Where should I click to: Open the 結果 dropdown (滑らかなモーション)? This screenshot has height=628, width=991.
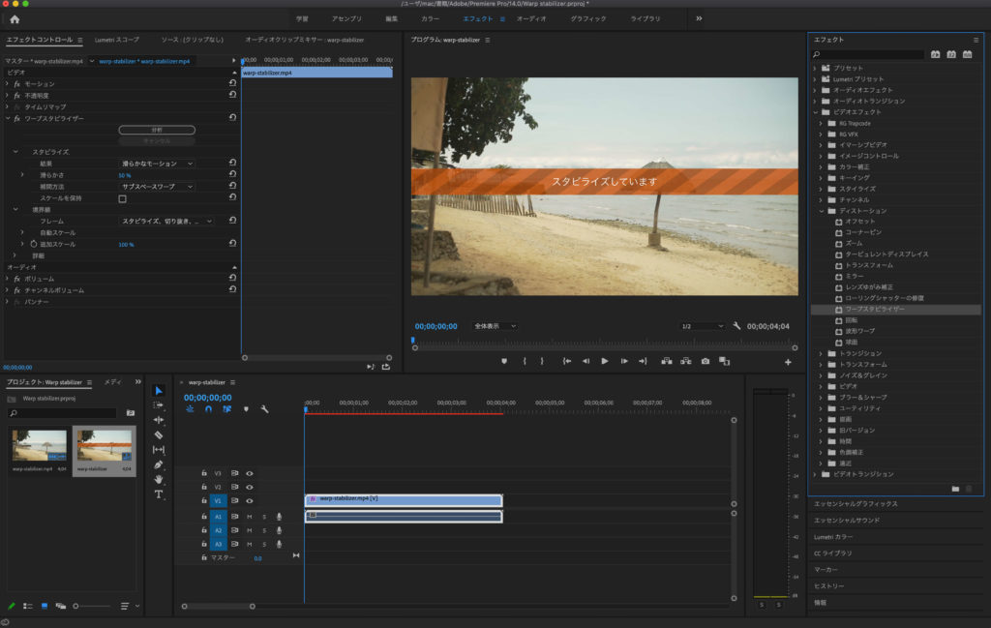[x=157, y=164]
